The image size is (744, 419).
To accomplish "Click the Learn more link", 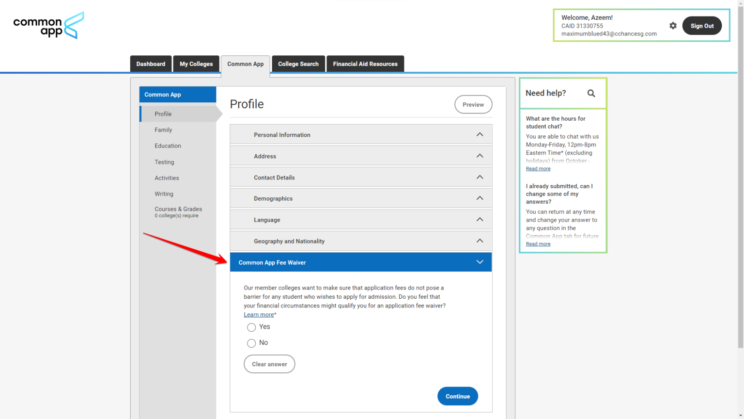I will (x=258, y=314).
